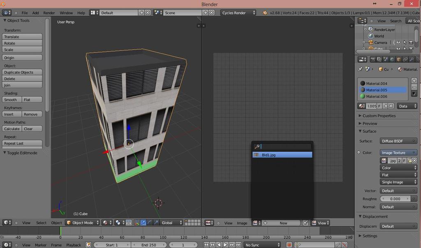Viewport: 421px width, 248px height.
Task: Open the Cycles Render engine dropdown
Action: [x=238, y=13]
